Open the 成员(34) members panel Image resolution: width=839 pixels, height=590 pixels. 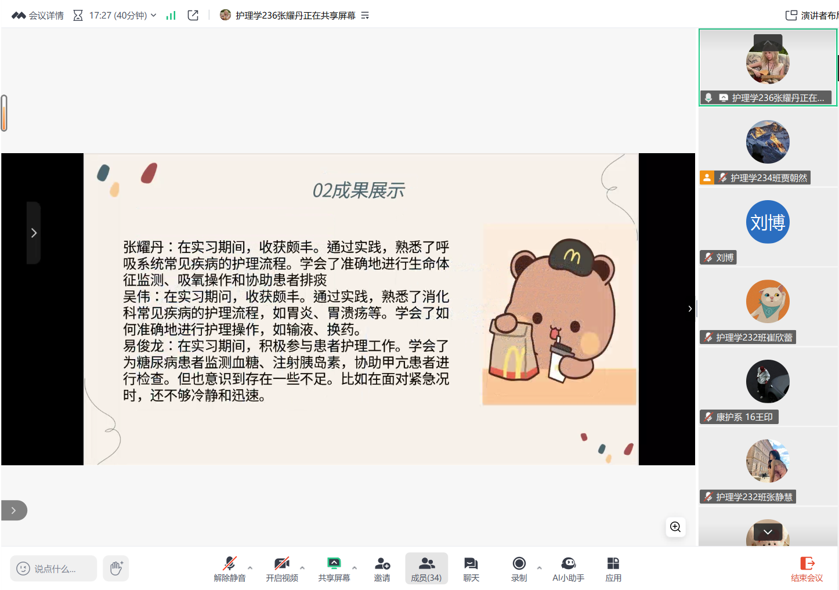[x=426, y=569]
